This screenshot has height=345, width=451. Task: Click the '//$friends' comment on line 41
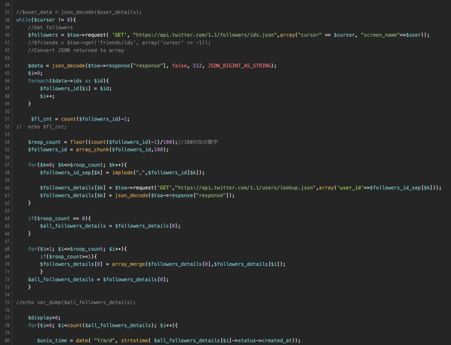pos(119,43)
